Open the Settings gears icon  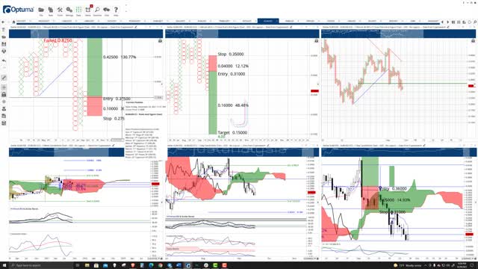click(x=69, y=10)
